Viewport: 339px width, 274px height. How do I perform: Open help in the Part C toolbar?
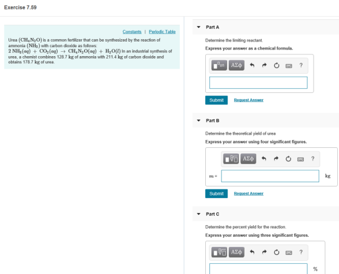pos(301,252)
